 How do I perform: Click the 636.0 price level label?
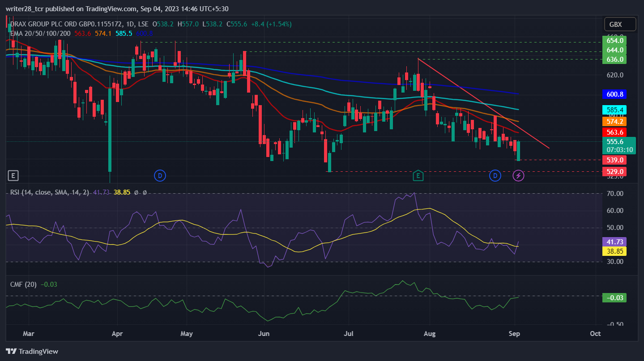pos(615,59)
